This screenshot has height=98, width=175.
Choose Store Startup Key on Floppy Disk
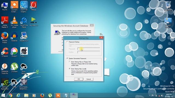coord(70,62)
